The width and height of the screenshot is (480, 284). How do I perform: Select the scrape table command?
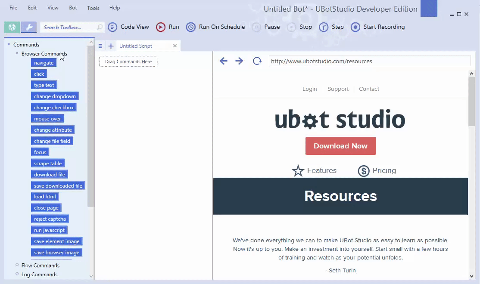point(48,163)
